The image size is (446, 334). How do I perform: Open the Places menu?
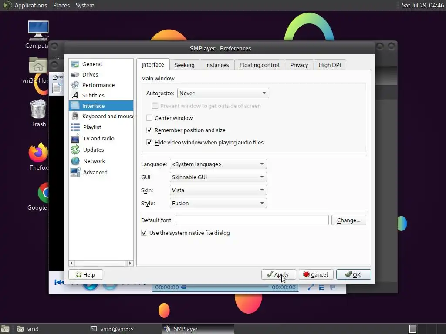click(x=61, y=5)
